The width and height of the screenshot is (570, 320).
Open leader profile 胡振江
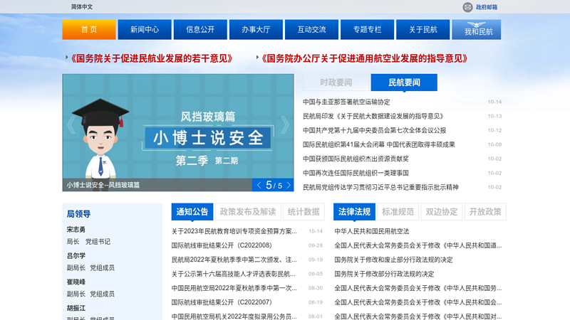point(76,308)
